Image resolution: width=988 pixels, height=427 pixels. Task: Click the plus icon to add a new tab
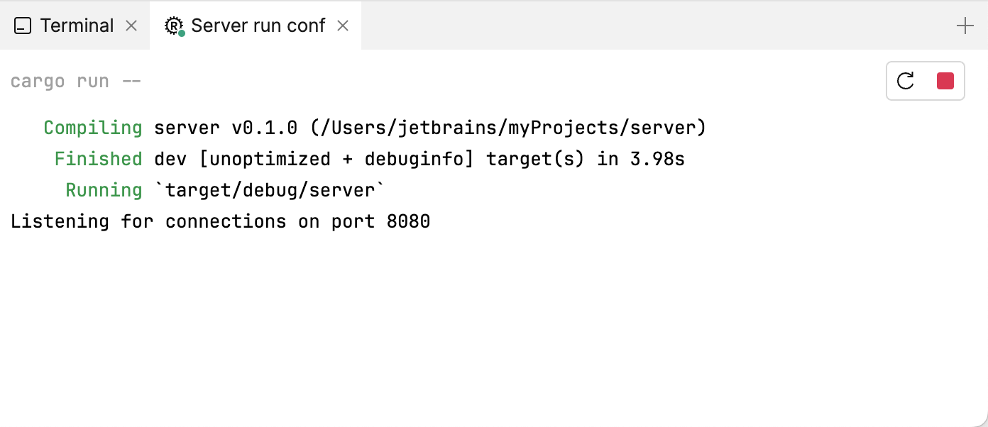965,25
